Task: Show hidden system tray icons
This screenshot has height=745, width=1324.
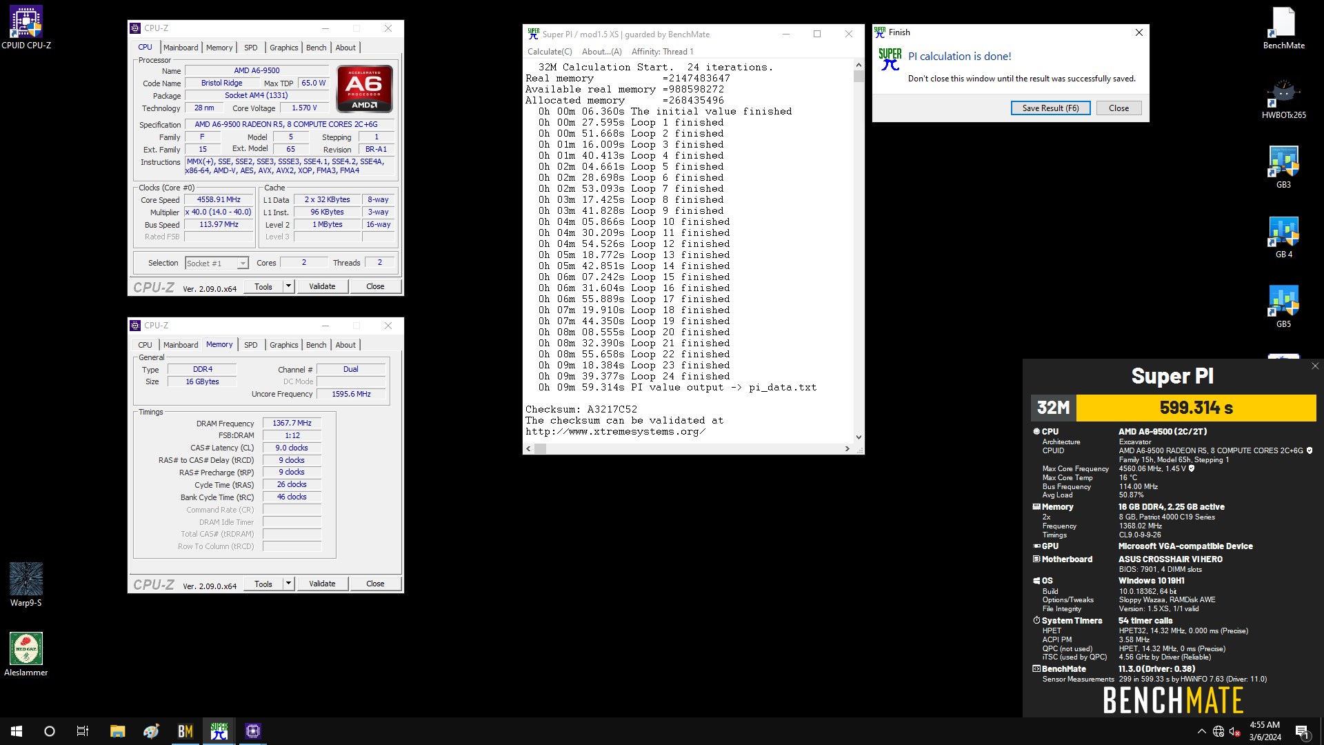Action: (1201, 731)
